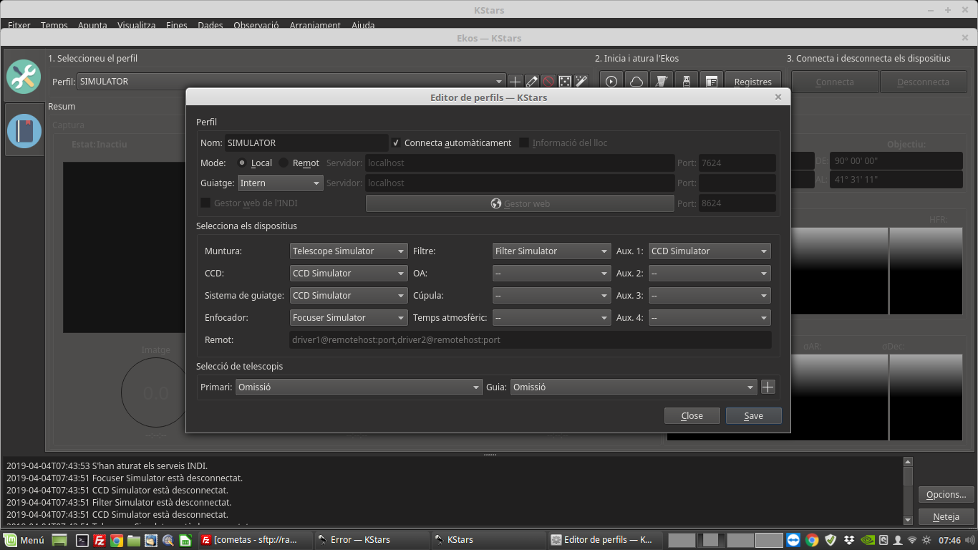Screen dimensions: 978x550
Task: Expand the Temps atmosfèric dropdown
Action: pos(551,317)
